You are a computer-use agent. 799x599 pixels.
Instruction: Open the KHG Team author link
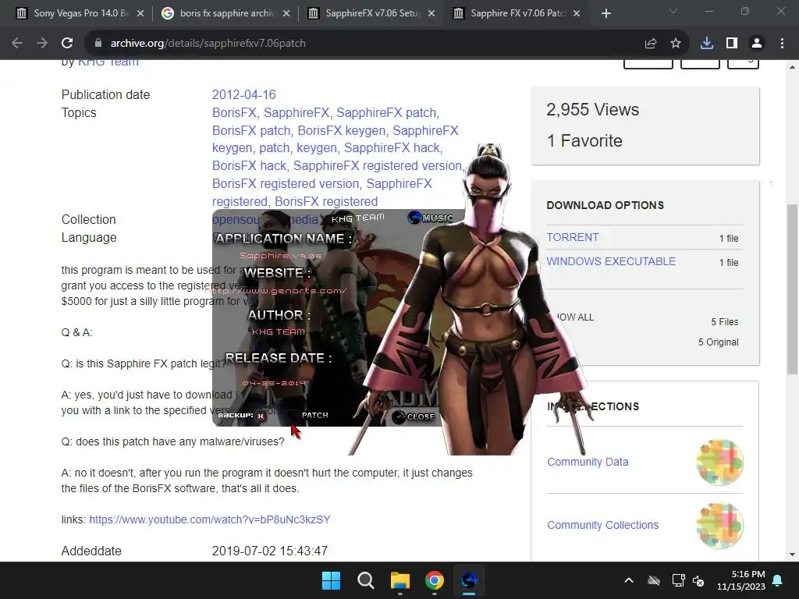point(108,63)
